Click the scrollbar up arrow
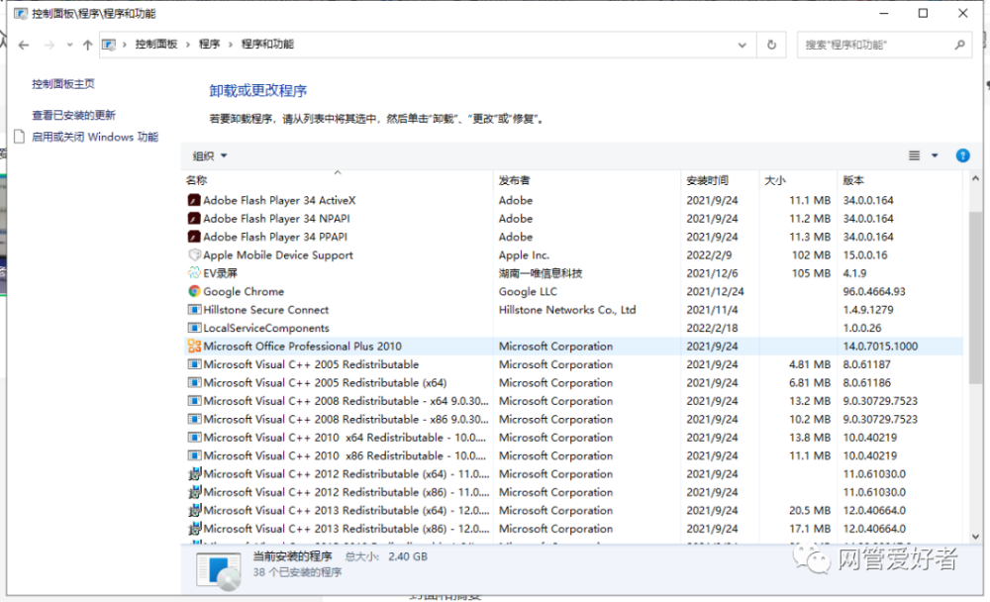The image size is (990, 602). click(975, 179)
